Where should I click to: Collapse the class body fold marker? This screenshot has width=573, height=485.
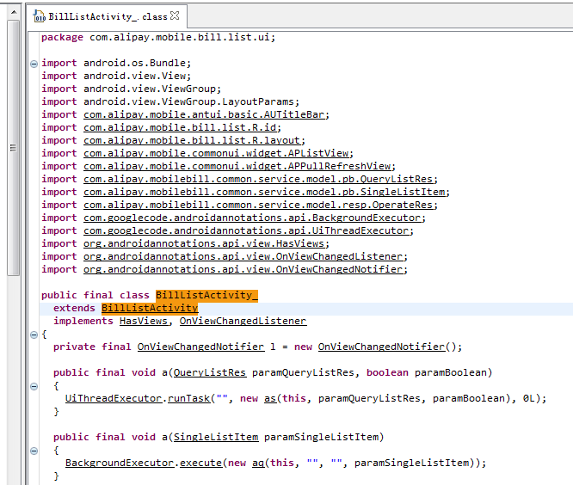(34, 335)
